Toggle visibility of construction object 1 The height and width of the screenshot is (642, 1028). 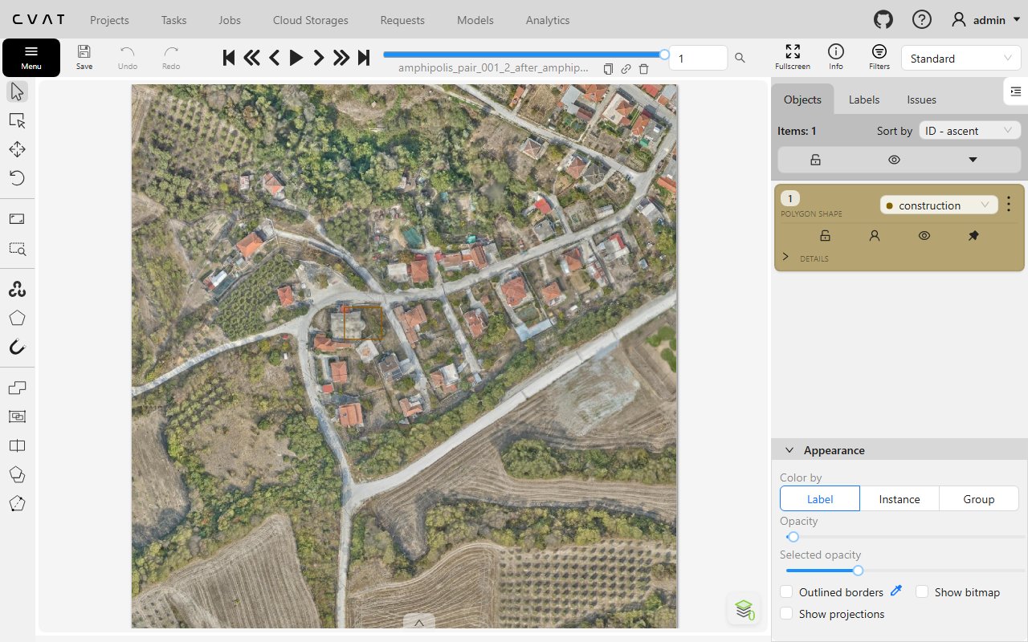(924, 236)
